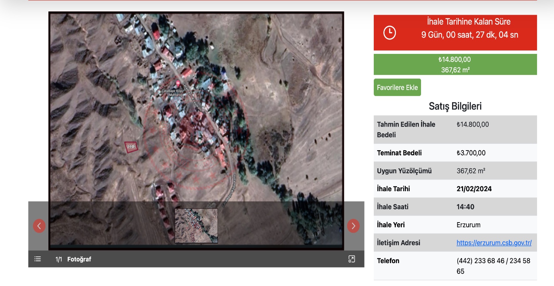Click the red location pin on satellite image

177,84
